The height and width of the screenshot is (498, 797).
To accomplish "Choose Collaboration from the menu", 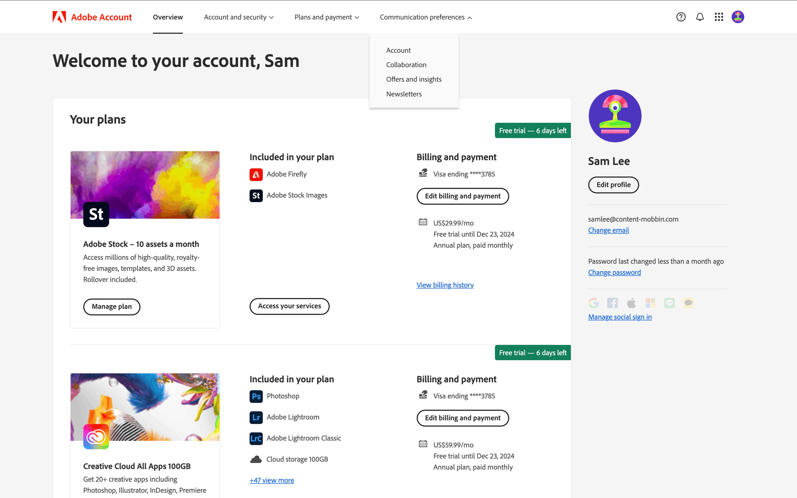I will (x=406, y=65).
